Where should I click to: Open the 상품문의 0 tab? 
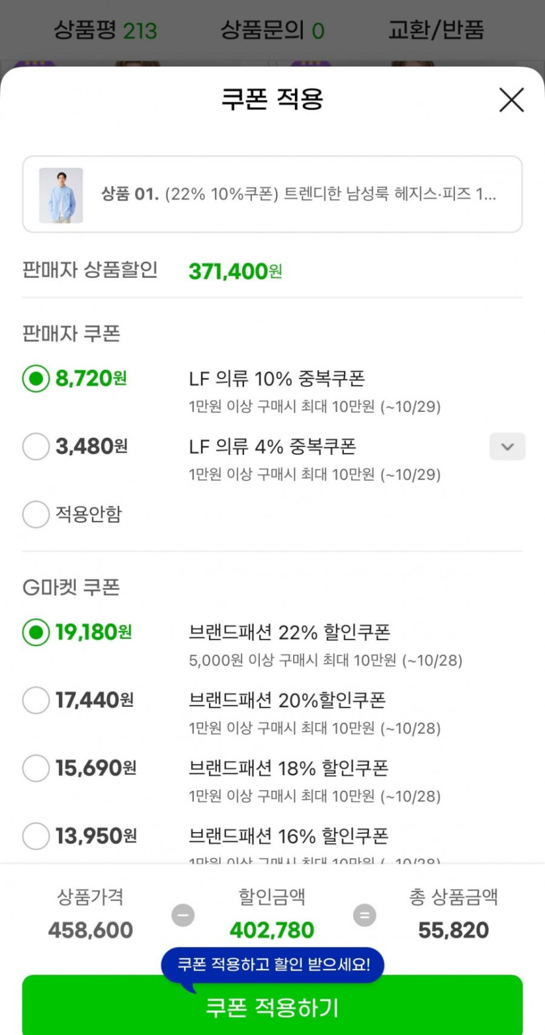[x=272, y=30]
